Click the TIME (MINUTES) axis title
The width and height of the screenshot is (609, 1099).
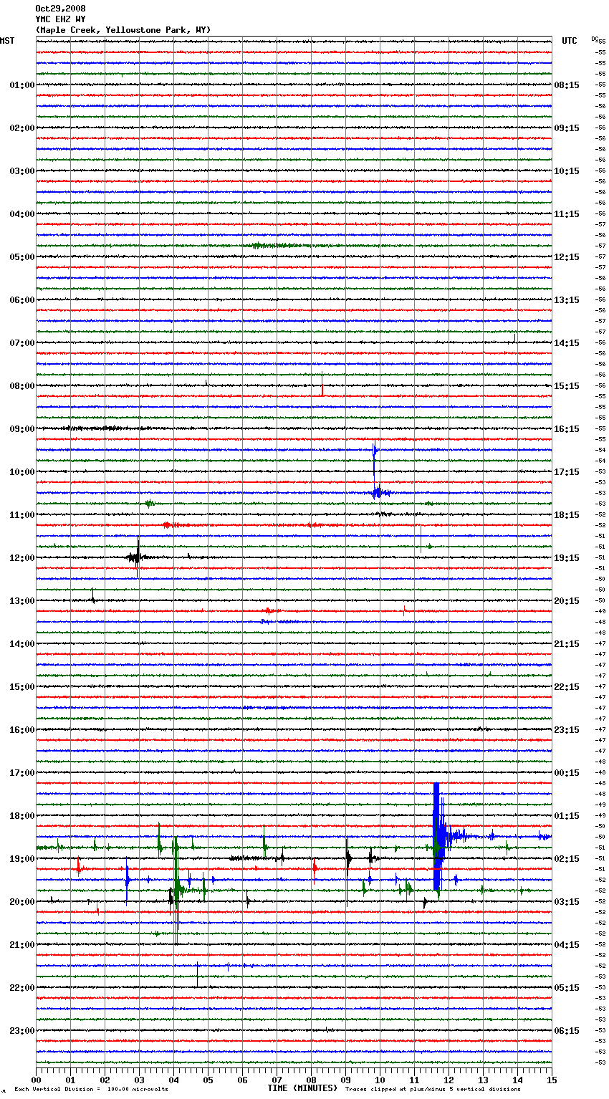(x=302, y=1088)
